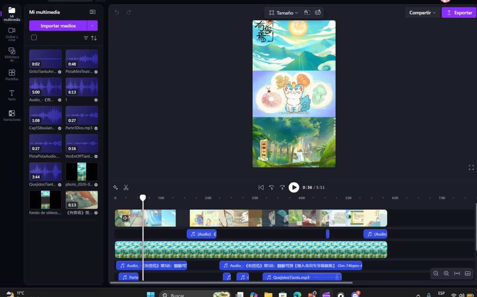The width and height of the screenshot is (477, 297).
Task: Open the Biblioteca de contenido sidebar tab
Action: (x=12, y=54)
